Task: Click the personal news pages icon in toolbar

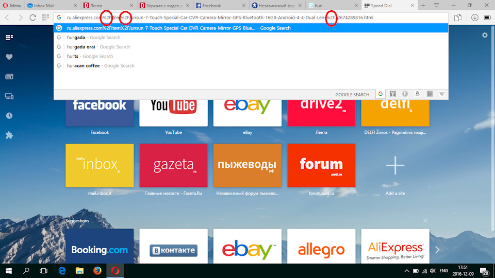Action: point(458,18)
